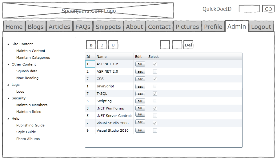Toggle the Bold formatting button
Screen dimensions: 277x160
point(91,45)
